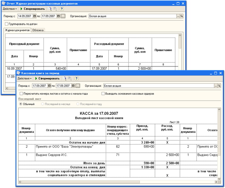Switch to the Обложка tab
Screen dimensions: 225x188
[38, 30]
